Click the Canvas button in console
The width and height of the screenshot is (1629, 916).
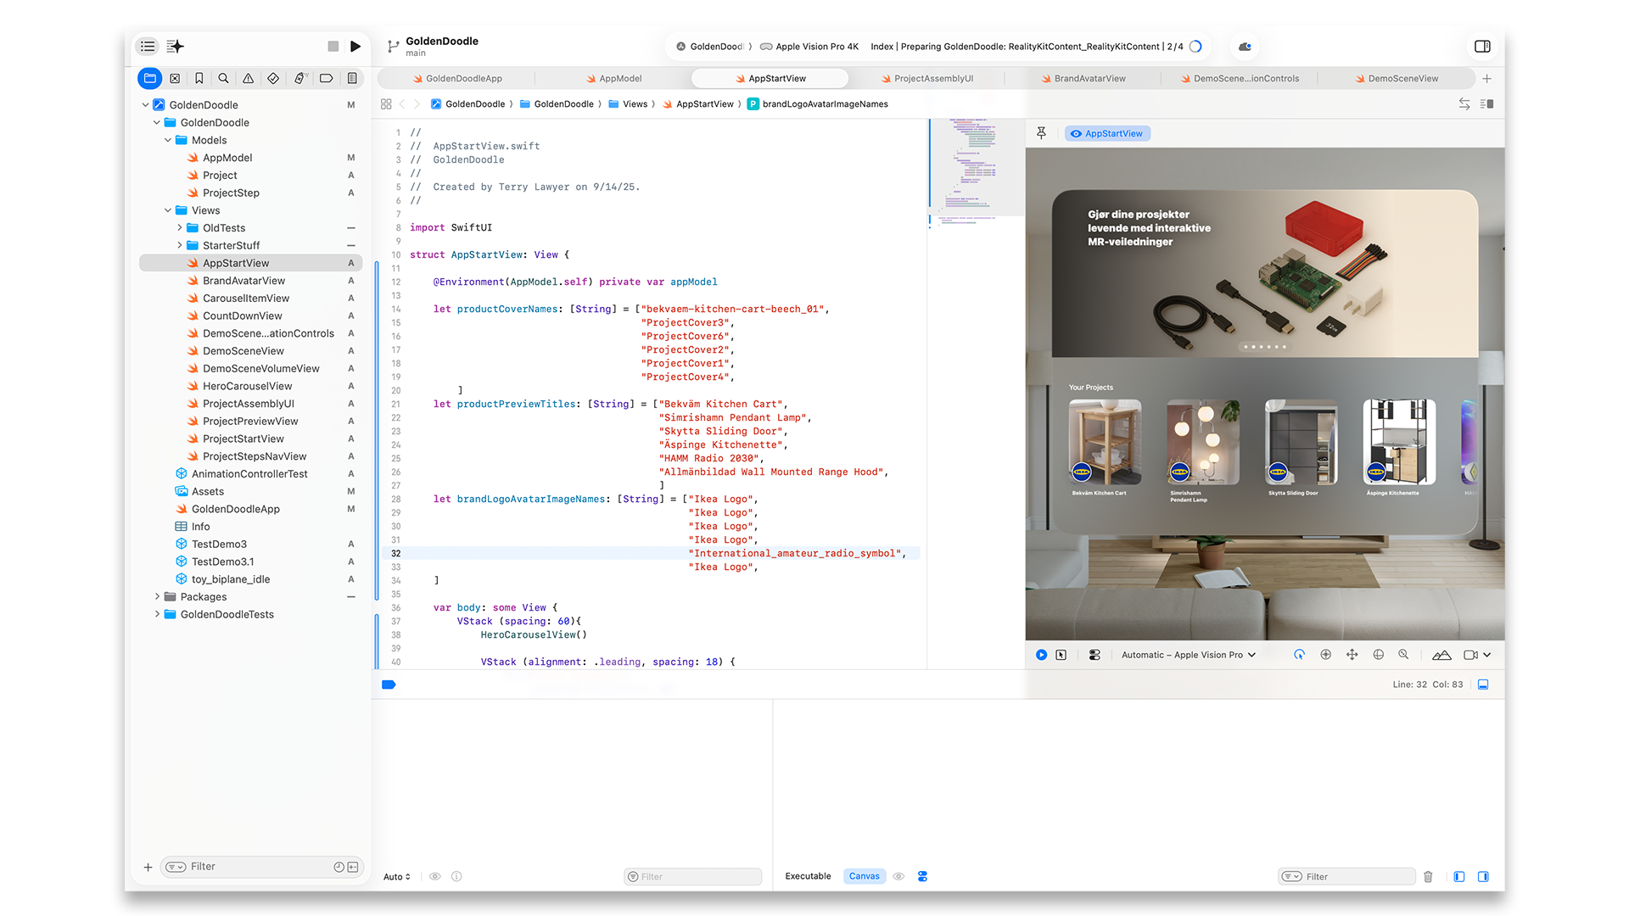(864, 876)
